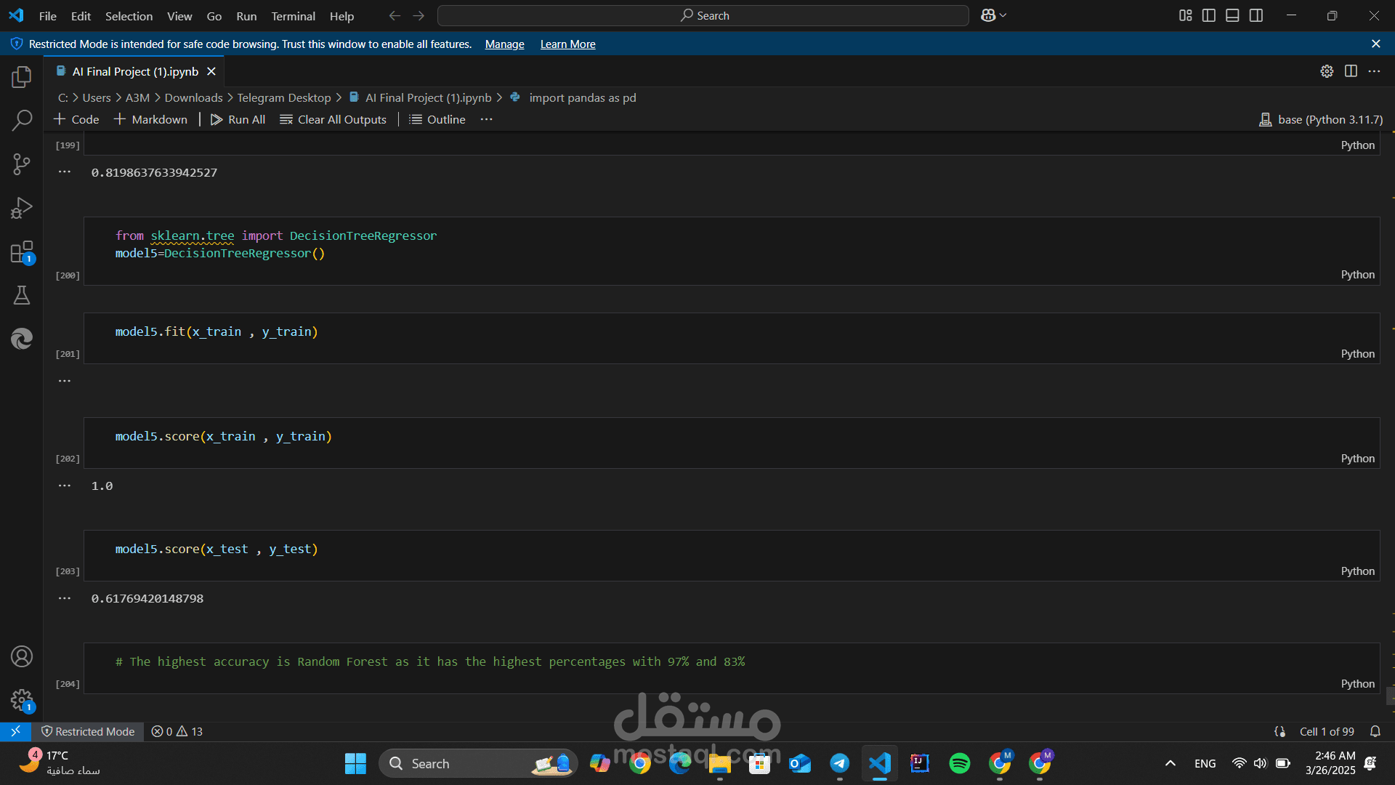Open the Testing flask icon view
The height and width of the screenshot is (785, 1395).
tap(22, 295)
